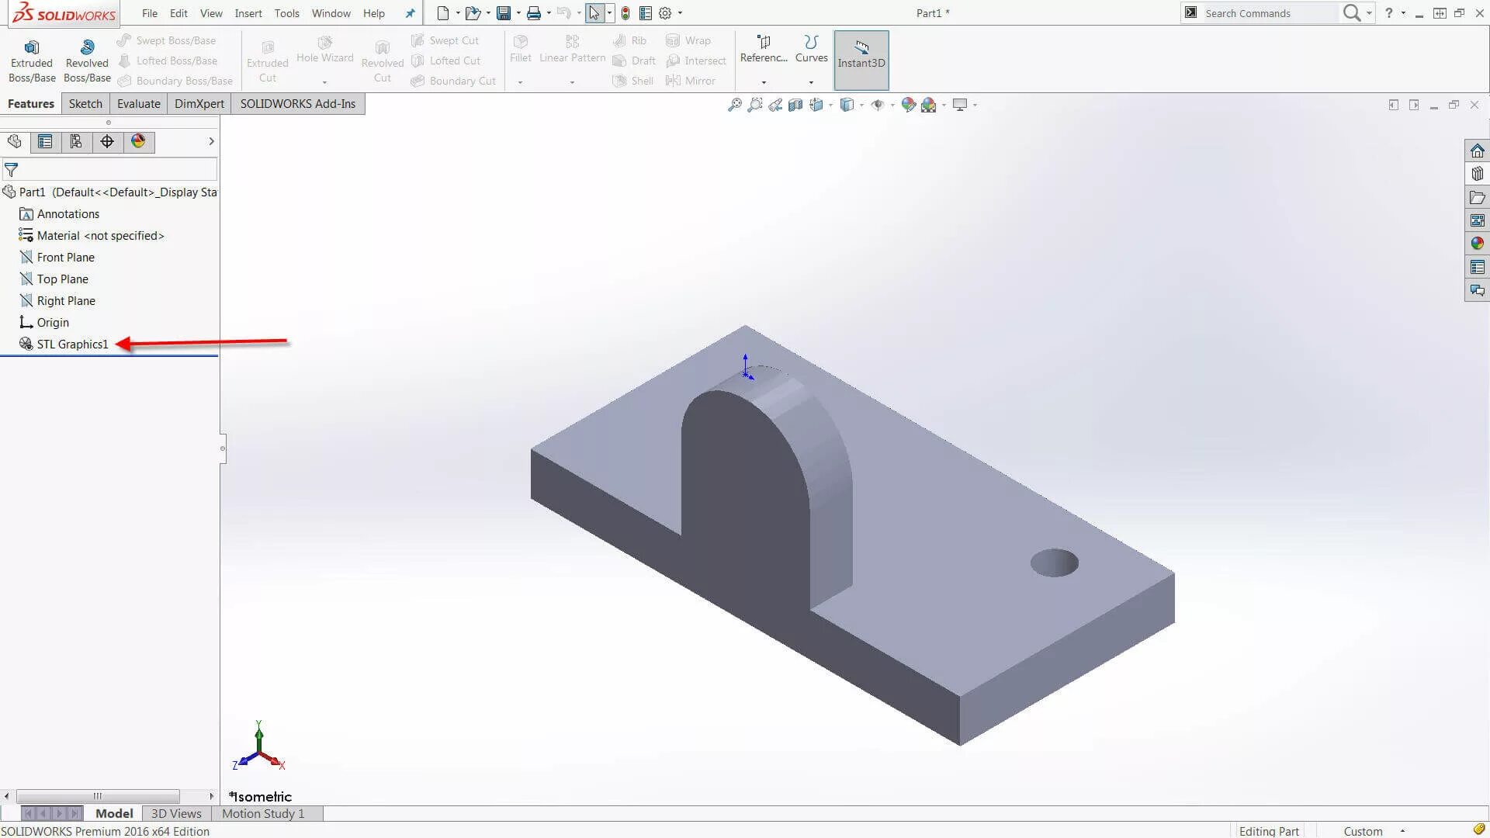
Task: Select the Zoom to Area tool
Action: coord(754,105)
